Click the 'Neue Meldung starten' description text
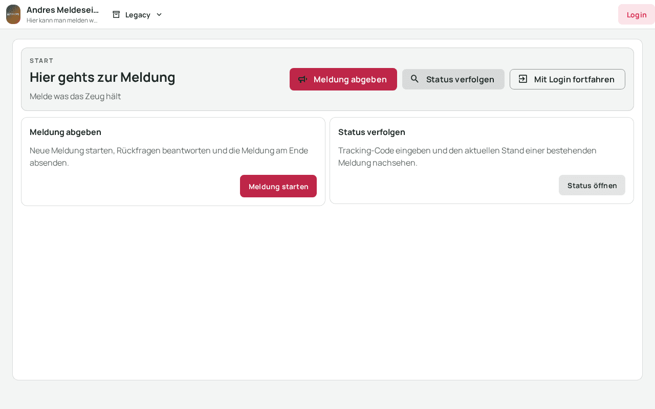Screen dimensions: 655x409 169,156
